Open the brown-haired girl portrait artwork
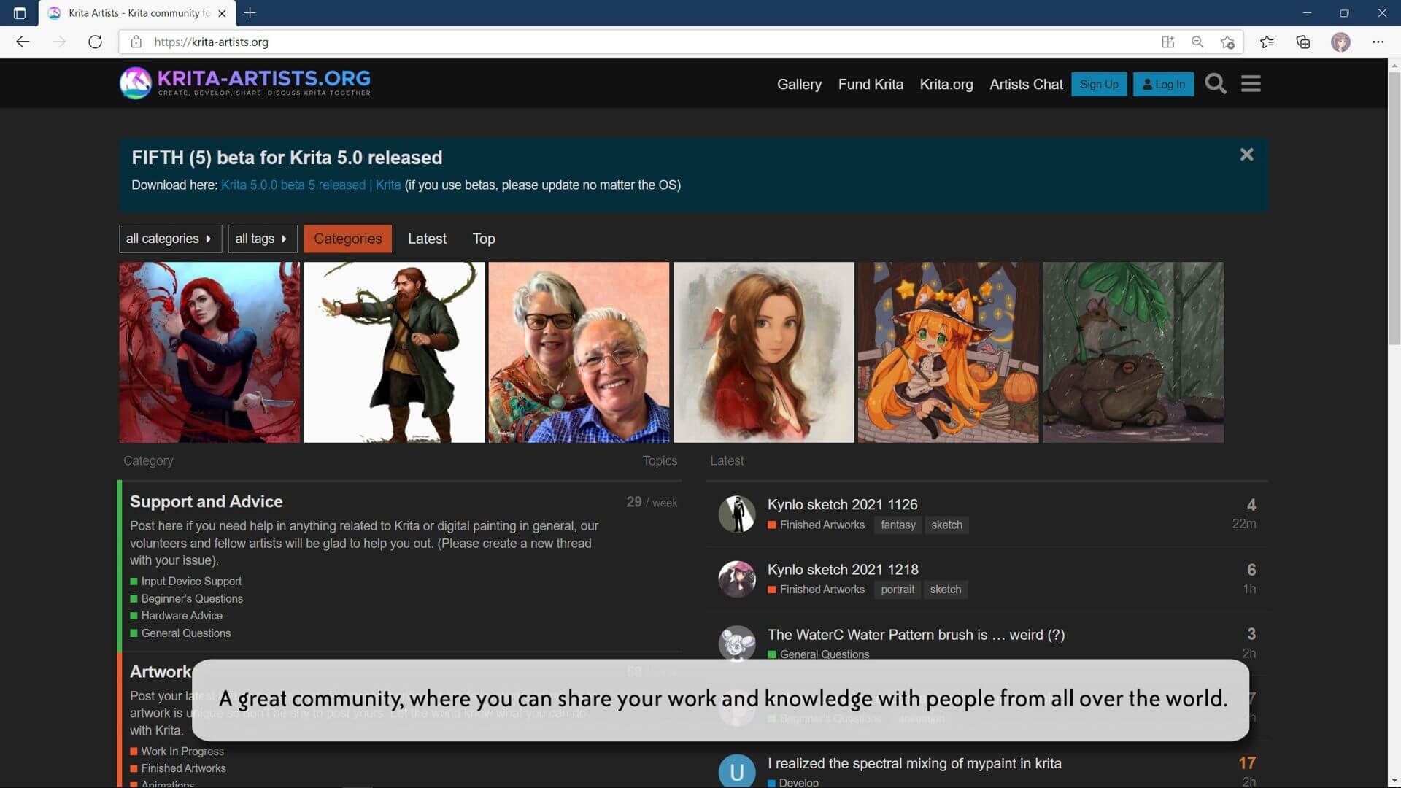This screenshot has height=788, width=1401. pos(763,352)
